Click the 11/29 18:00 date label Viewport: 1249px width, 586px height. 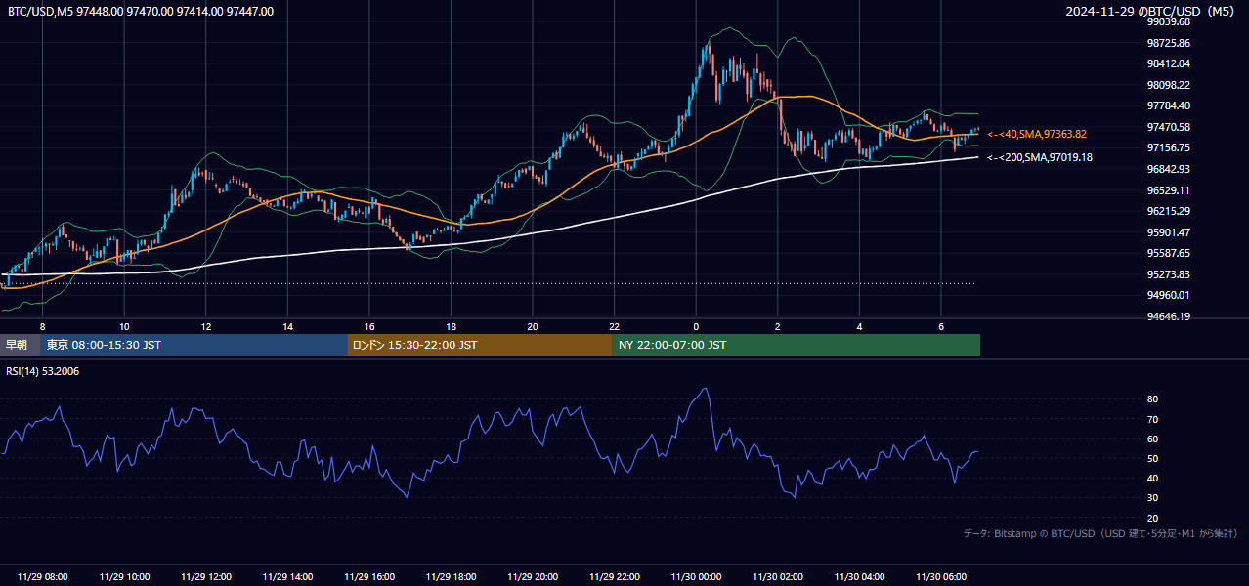point(451,577)
